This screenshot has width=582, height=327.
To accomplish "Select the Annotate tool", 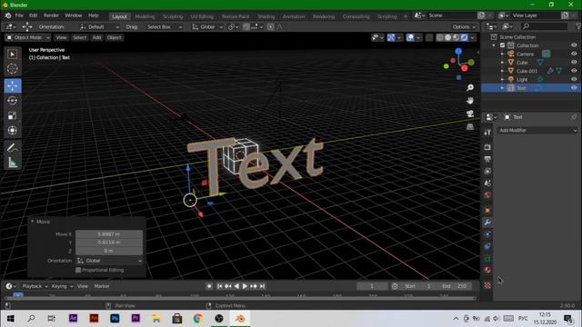I will point(12,147).
